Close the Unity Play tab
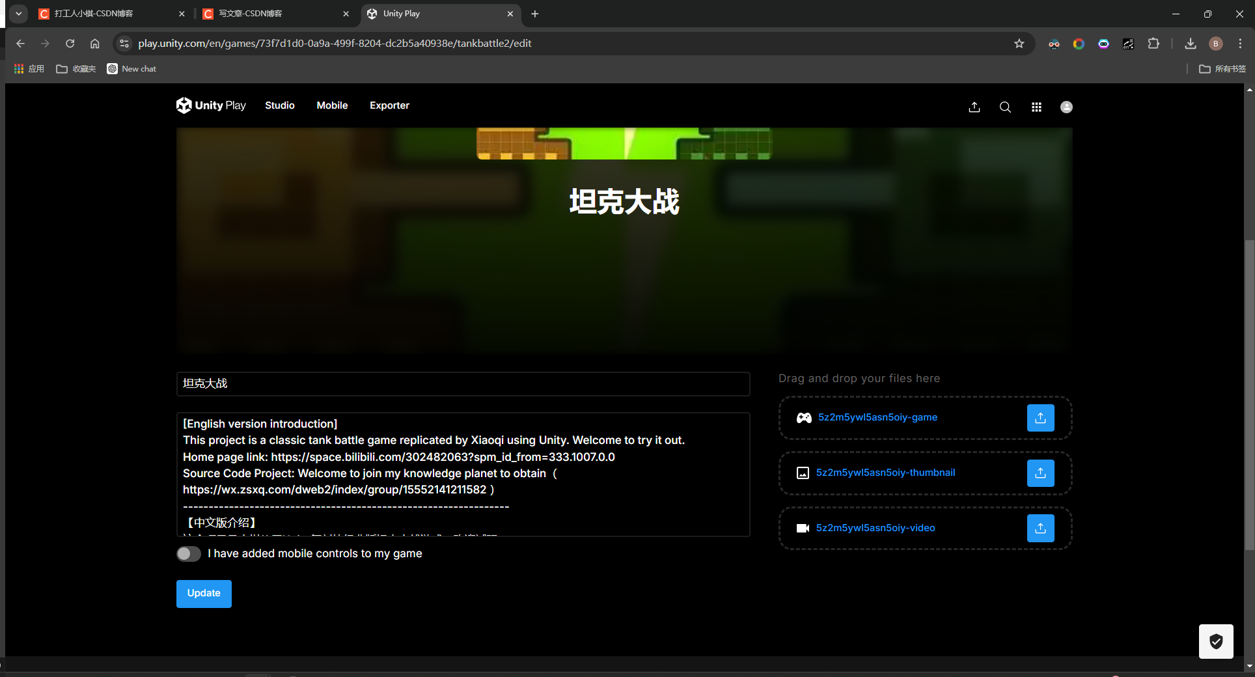 510,14
